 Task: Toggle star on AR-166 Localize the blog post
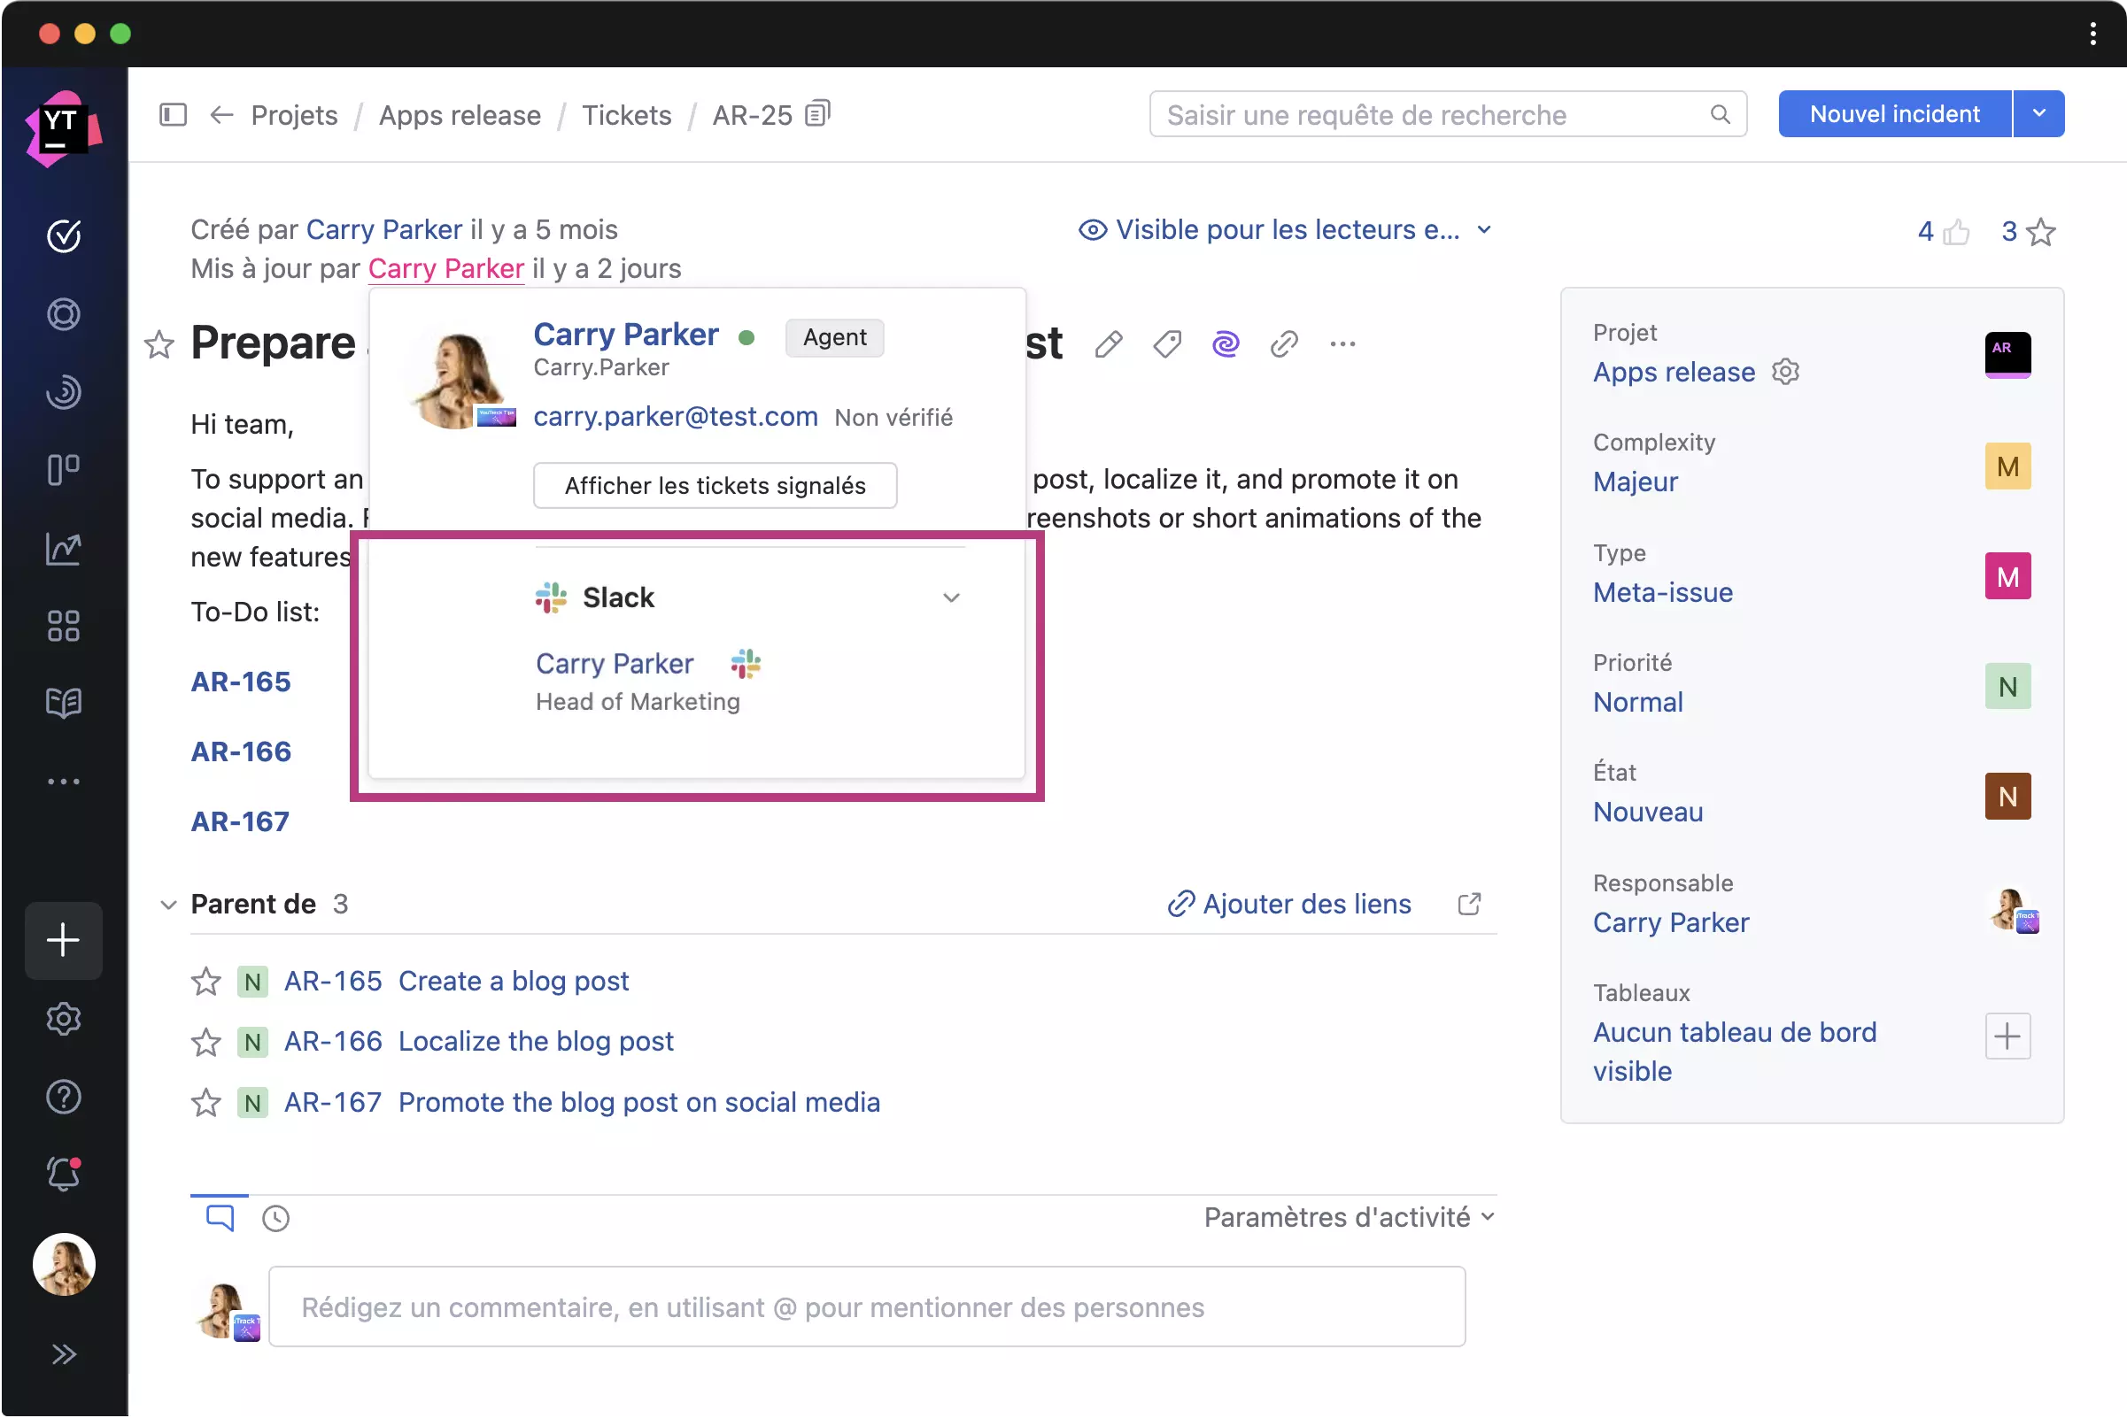206,1042
